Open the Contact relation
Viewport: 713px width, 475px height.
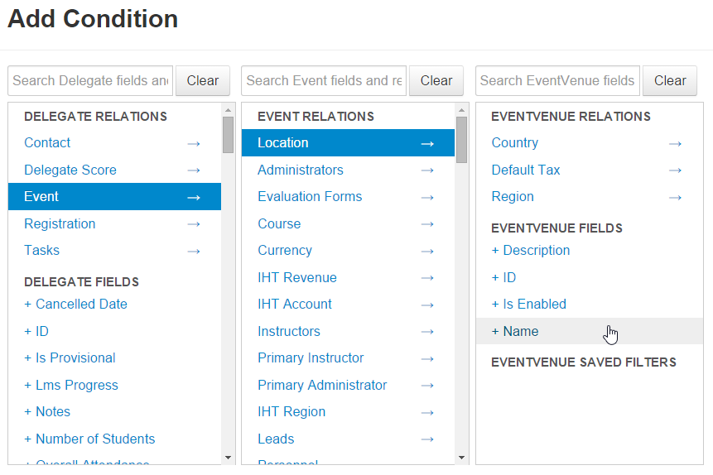(x=114, y=142)
